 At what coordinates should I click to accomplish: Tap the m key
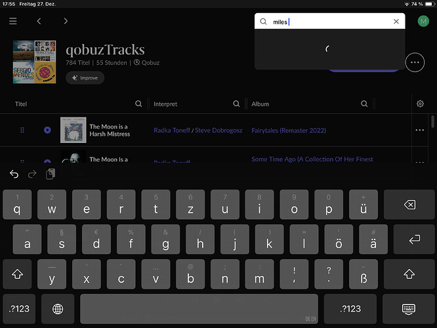[259, 274]
